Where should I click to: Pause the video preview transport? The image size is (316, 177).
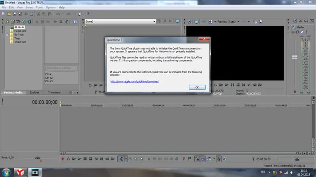232,85
